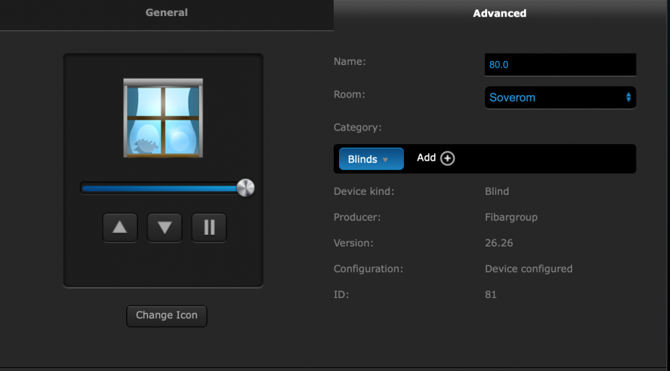
Task: Open the Soverom room dropdown
Action: pos(559,98)
